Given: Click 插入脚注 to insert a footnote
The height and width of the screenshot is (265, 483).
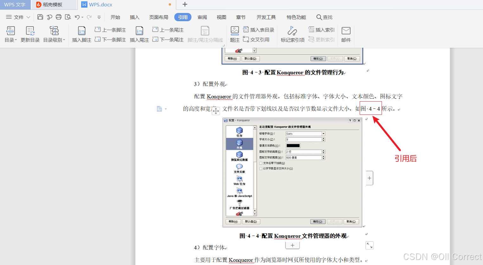Looking at the screenshot, I should coord(82,34).
